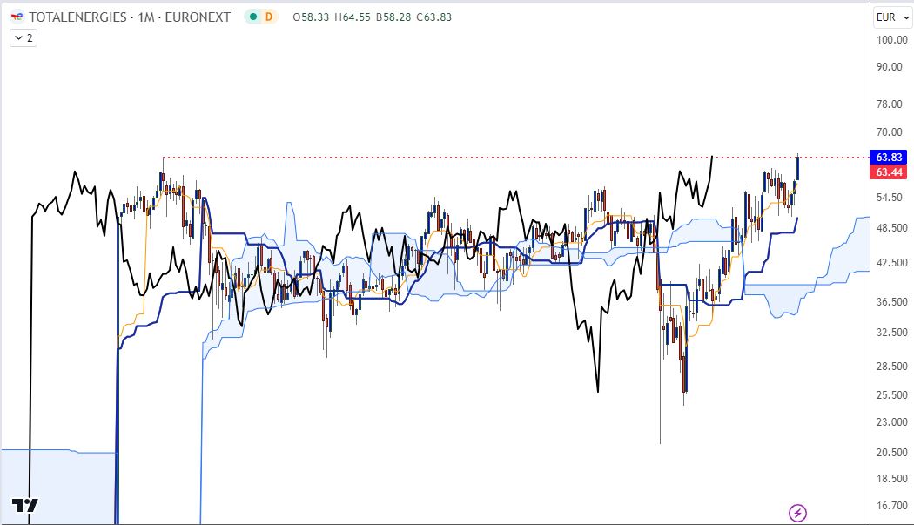This screenshot has height=525, width=914.
Task: Click the 23.000 price scale label
Action: click(x=892, y=421)
